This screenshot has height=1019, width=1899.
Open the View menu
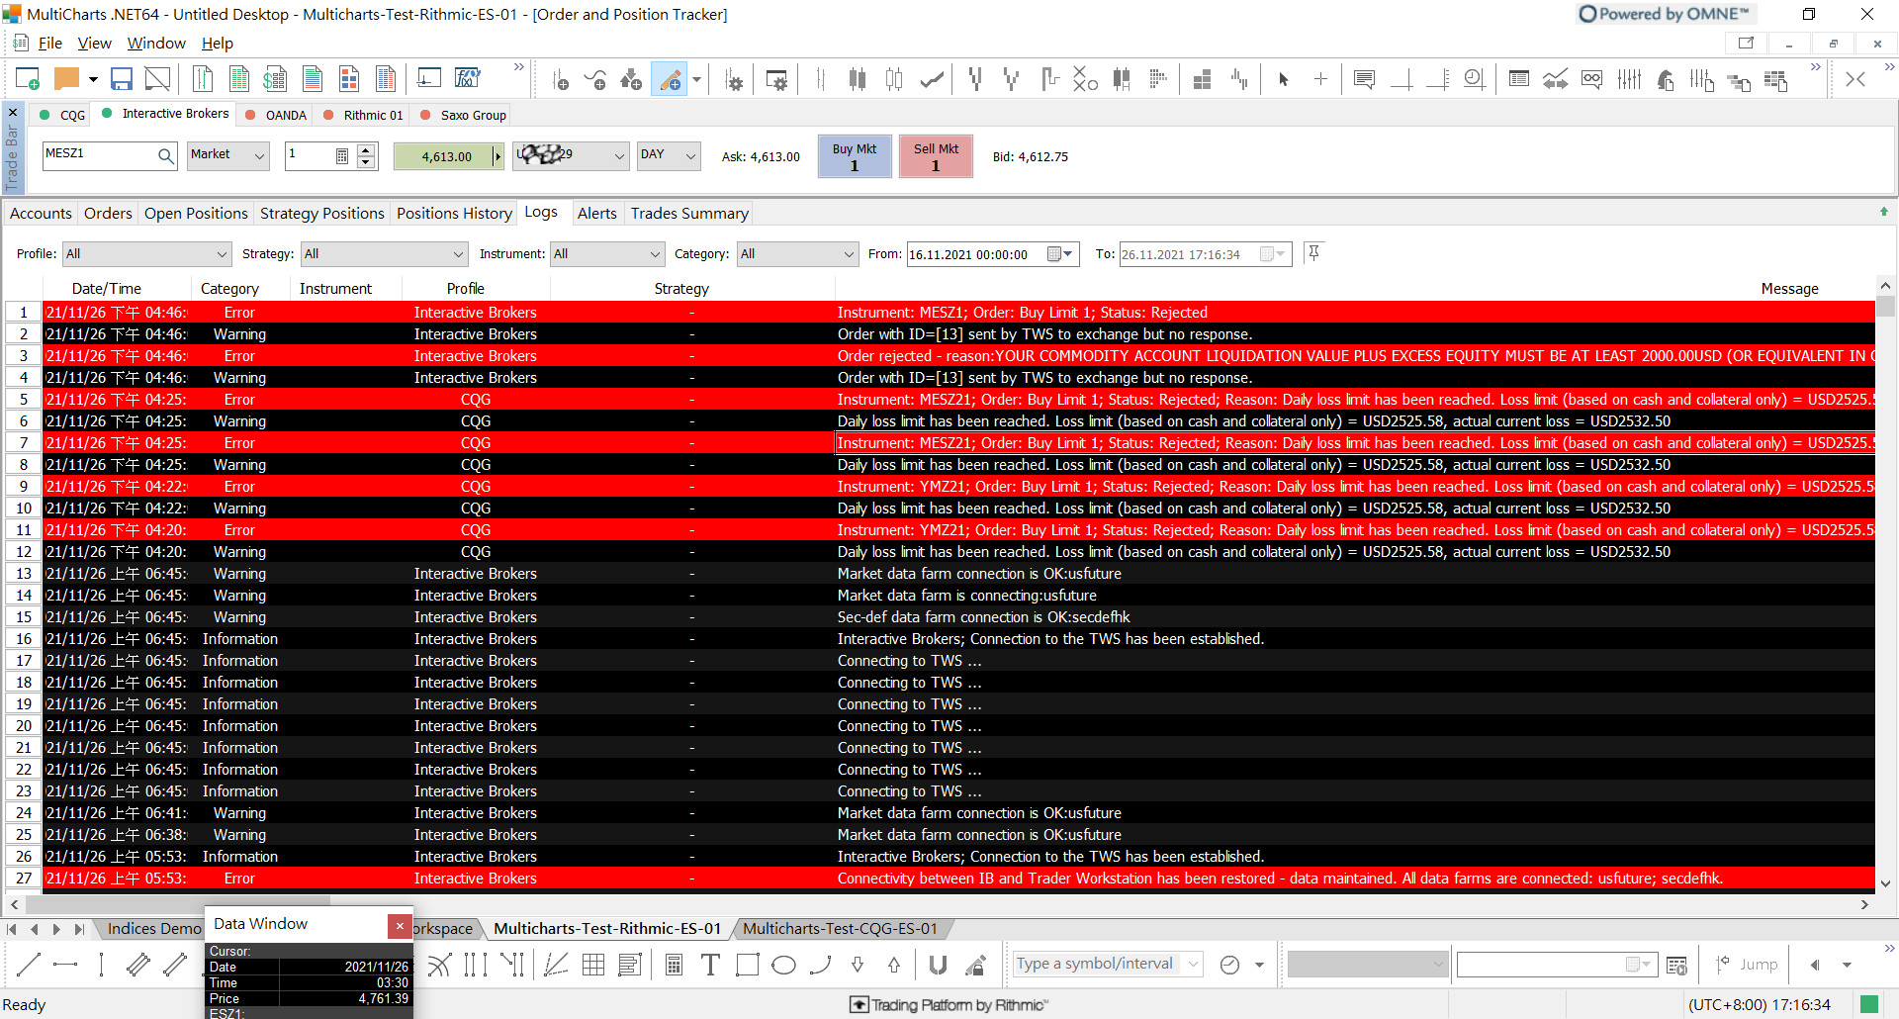click(95, 44)
